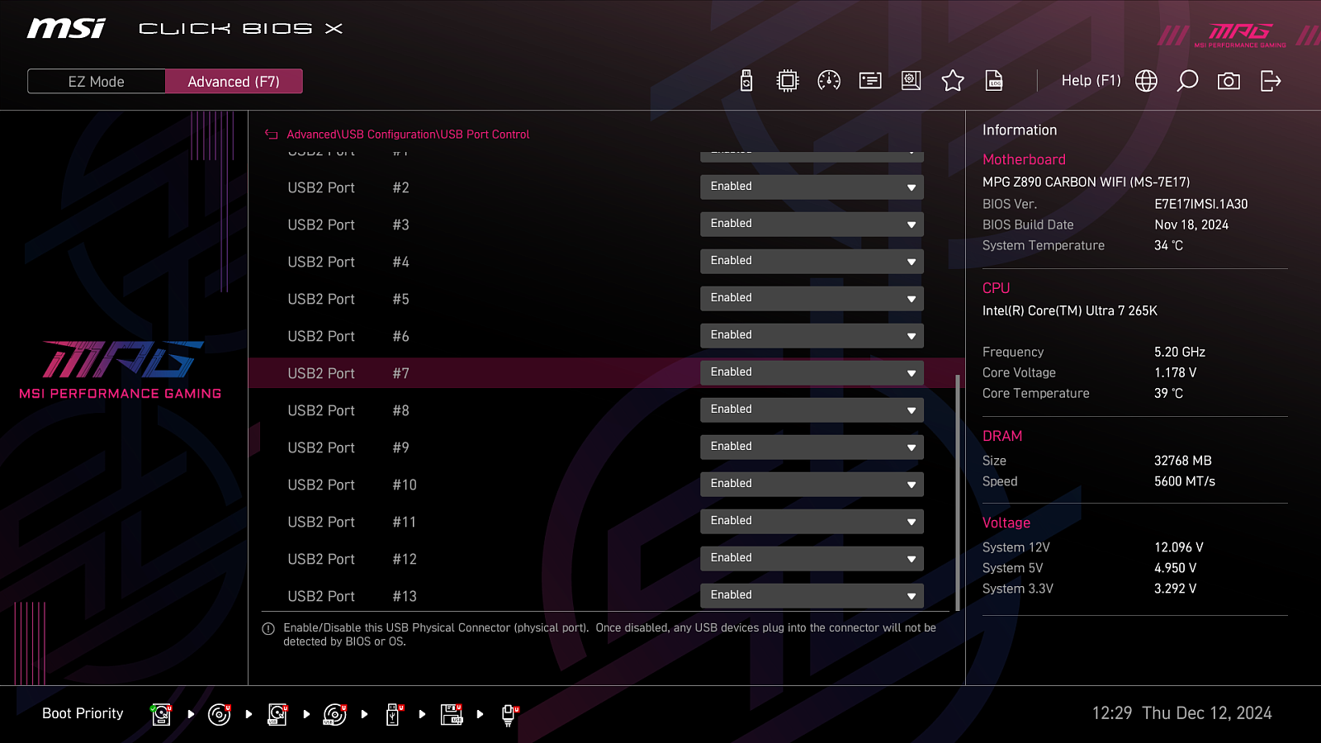Select the USB2 Port #6 label
1321x743 pixels.
click(x=348, y=337)
